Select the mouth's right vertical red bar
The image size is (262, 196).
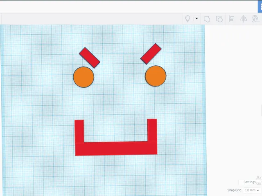point(152,130)
